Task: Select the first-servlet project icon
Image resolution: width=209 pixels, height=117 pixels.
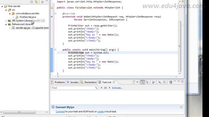Action: tap(6, 6)
